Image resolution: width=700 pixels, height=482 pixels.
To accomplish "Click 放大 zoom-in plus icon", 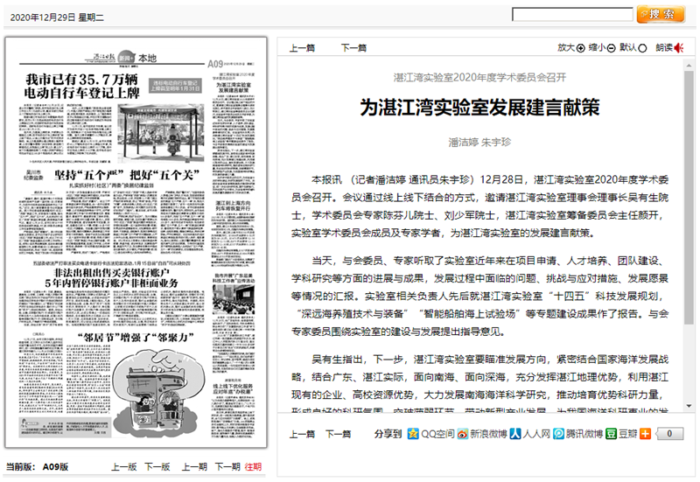I will 580,48.
